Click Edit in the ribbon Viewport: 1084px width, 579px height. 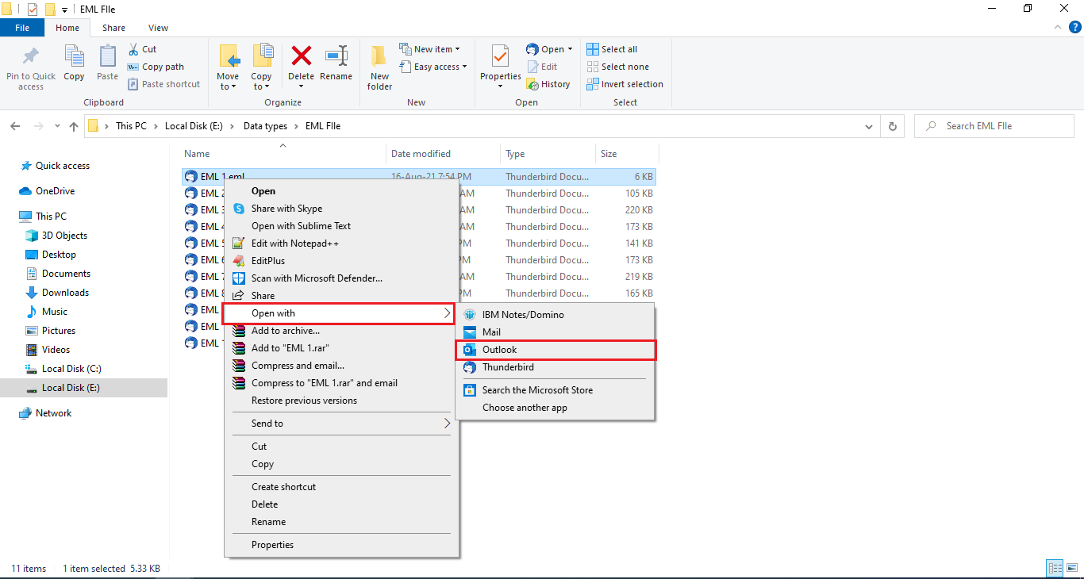(541, 67)
